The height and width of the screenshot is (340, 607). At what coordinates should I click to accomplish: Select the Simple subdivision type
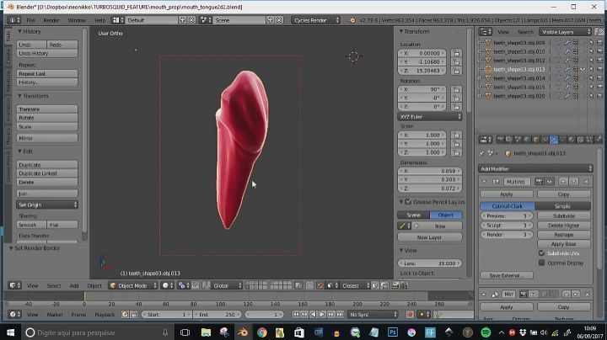click(x=563, y=206)
